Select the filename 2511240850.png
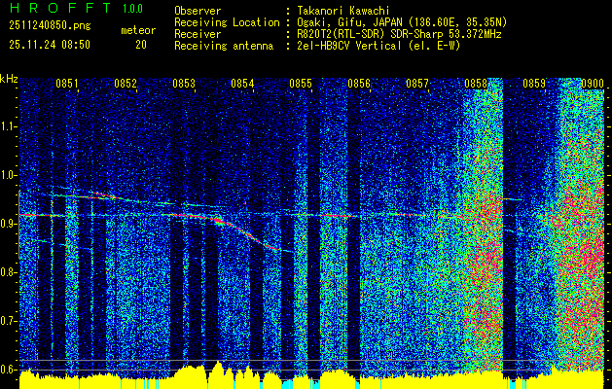The image size is (612, 389). coord(50,26)
